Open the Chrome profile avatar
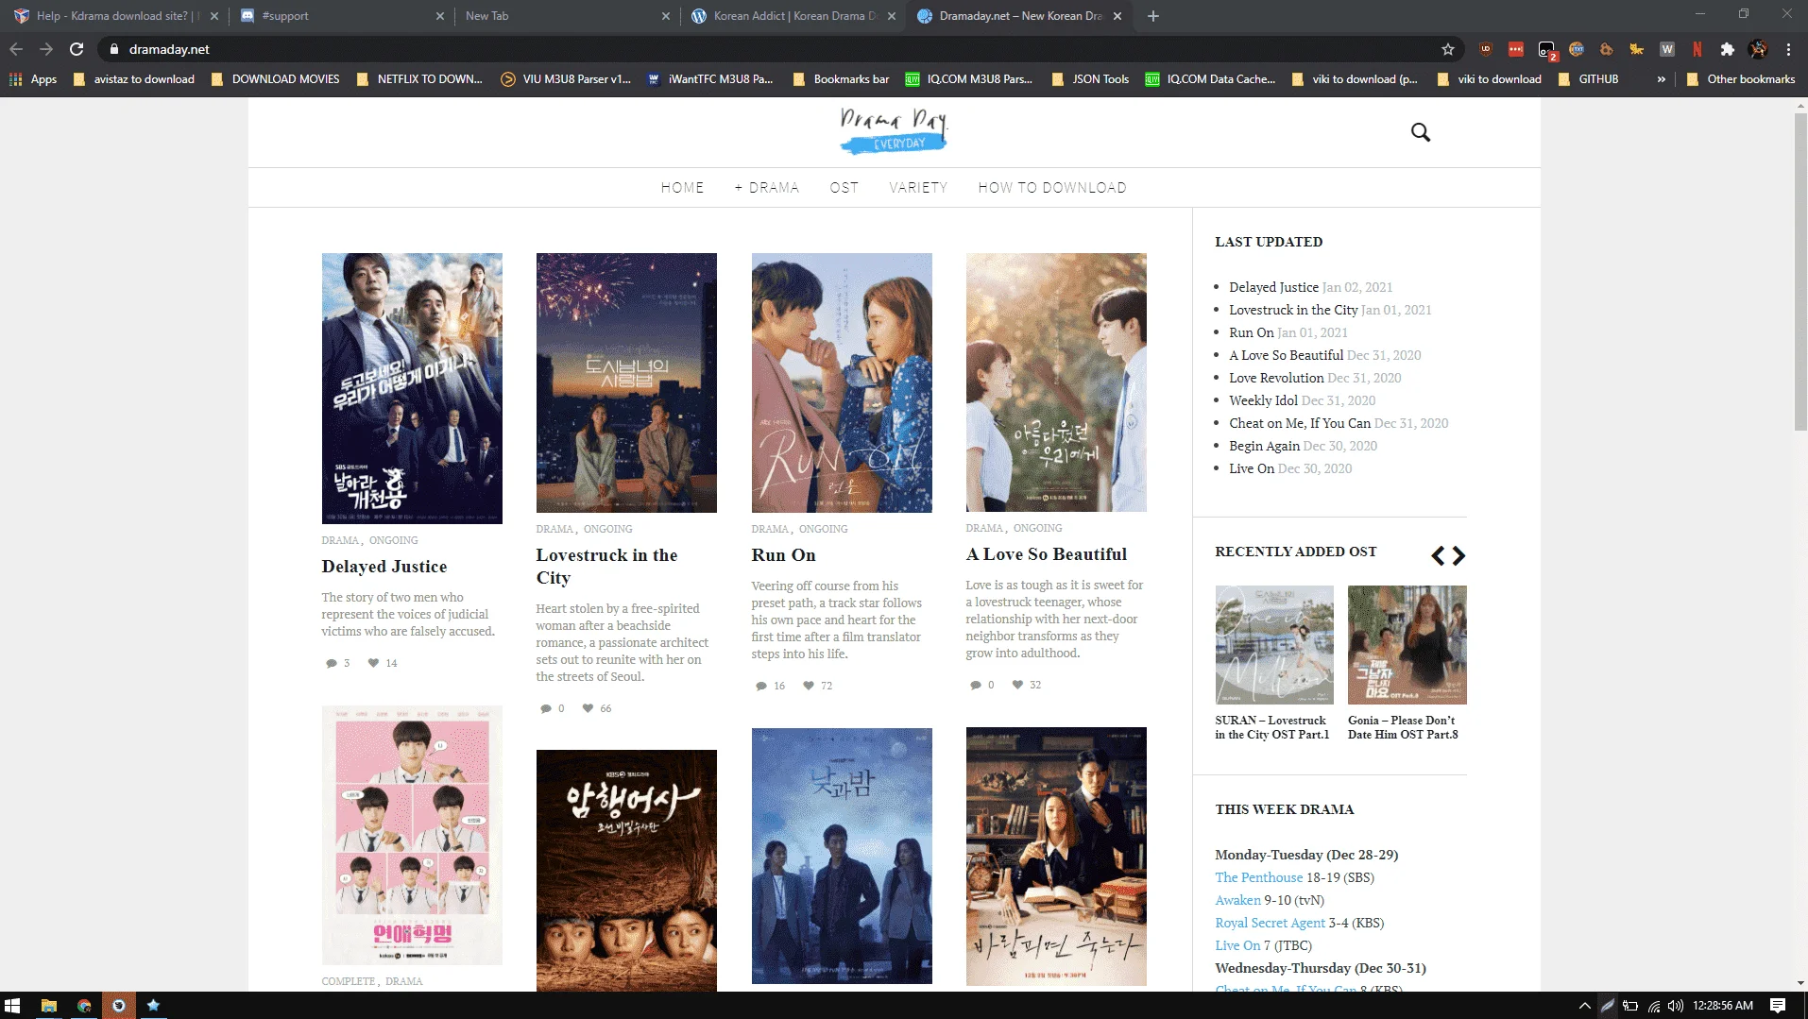The height and width of the screenshot is (1019, 1808). (1758, 49)
